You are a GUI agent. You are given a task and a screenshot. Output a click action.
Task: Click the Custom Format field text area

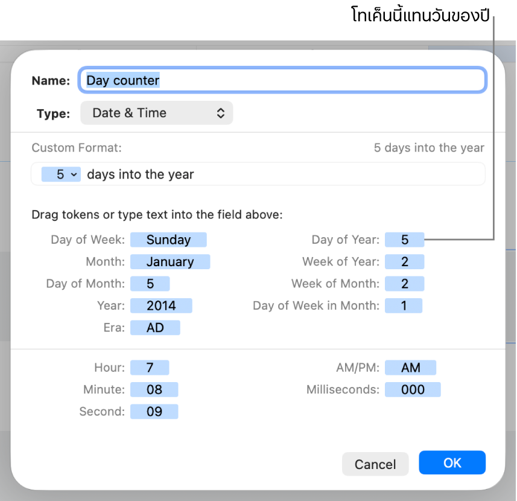pos(332,174)
